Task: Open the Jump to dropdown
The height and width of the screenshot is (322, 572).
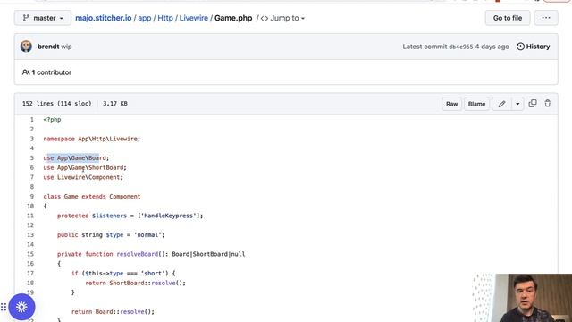Action: tap(282, 18)
